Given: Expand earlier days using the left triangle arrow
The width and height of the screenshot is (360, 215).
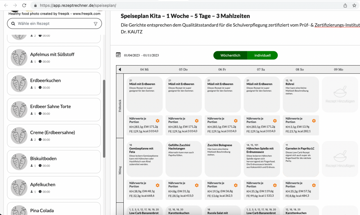Looking at the screenshot, I should click(120, 69).
